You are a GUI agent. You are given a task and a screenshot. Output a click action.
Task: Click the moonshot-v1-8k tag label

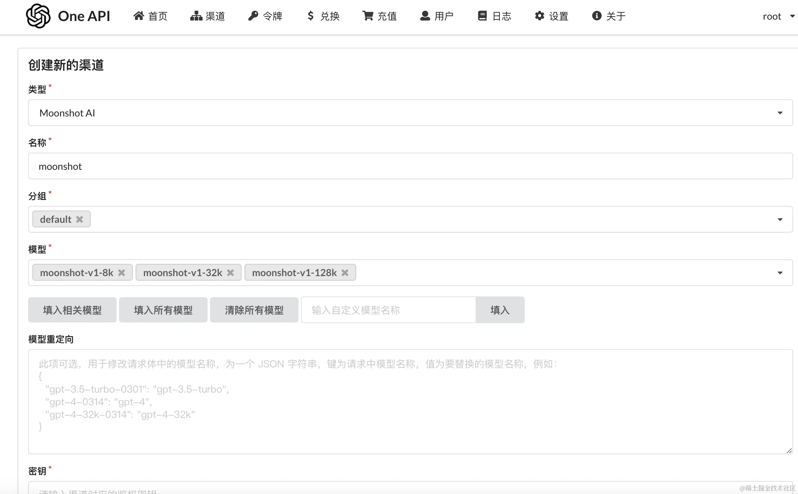pyautogui.click(x=77, y=273)
